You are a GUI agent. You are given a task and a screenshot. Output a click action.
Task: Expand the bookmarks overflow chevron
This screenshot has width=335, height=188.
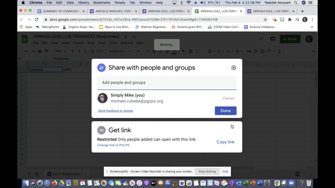[312, 27]
